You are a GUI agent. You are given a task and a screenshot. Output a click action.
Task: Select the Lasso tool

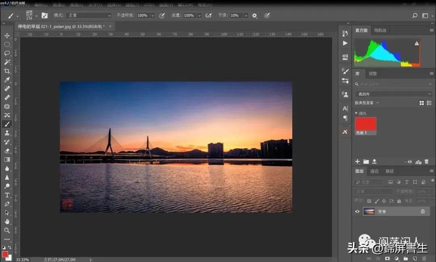point(7,53)
